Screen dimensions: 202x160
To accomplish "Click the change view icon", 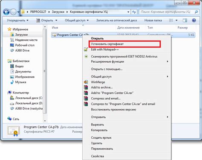I will pyautogui.click(x=171, y=20).
